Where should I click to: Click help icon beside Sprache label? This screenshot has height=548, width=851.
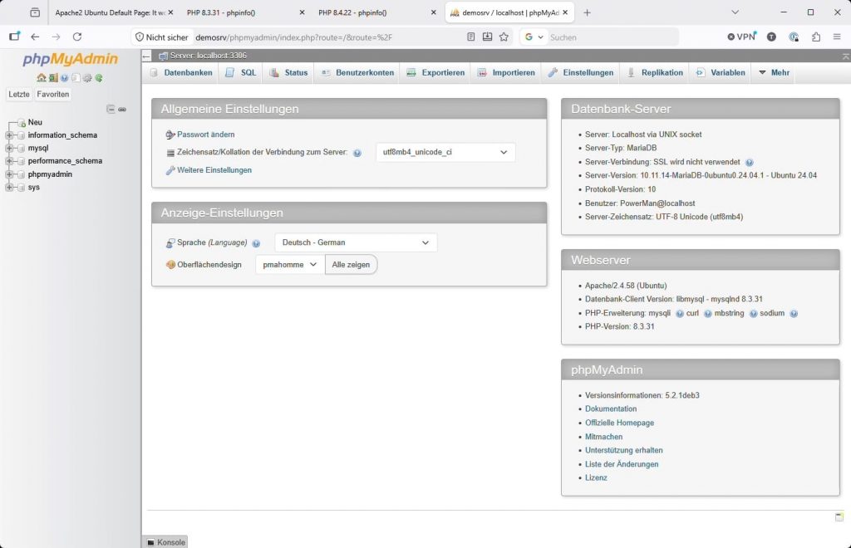(256, 243)
